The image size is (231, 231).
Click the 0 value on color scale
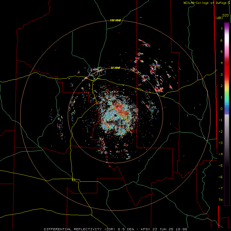pyautogui.click(x=222, y=109)
